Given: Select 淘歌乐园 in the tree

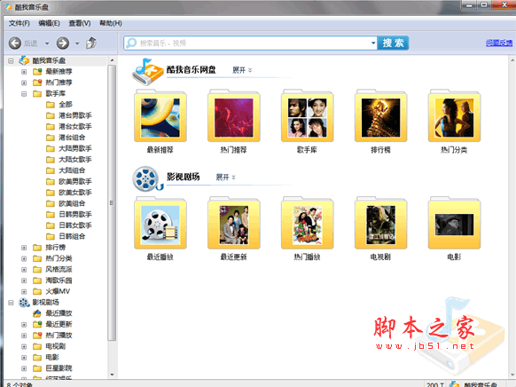Looking at the screenshot, I should pyautogui.click(x=59, y=280).
